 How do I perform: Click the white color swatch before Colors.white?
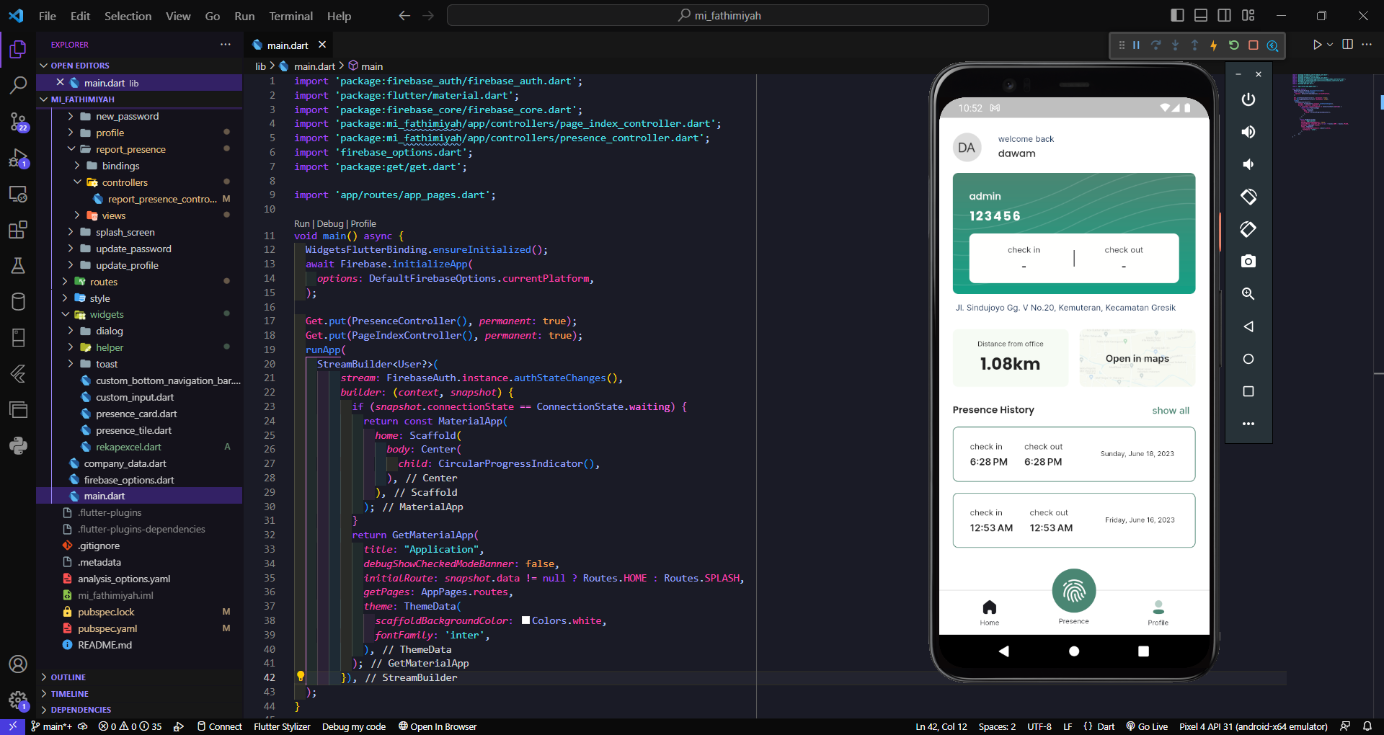(x=525, y=620)
